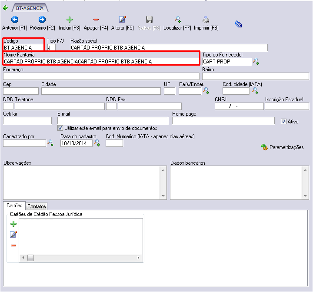Click the Razão social field
The height and width of the screenshot is (292, 313).
tap(169, 47)
